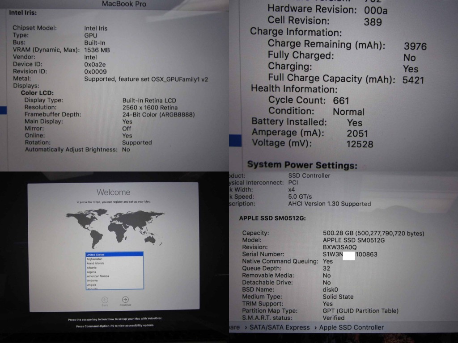Screen dimensions: 458x343
Task: Click the battery Condition value "Normal"
Action: coord(348,112)
